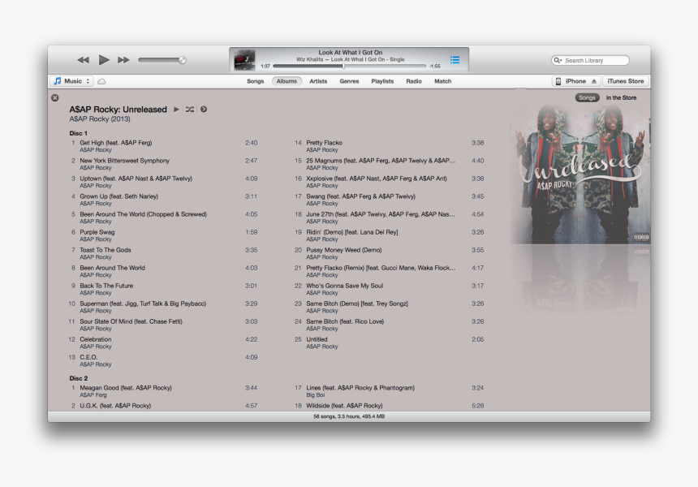Open the Radio tab
This screenshot has width=698, height=487.
point(414,81)
